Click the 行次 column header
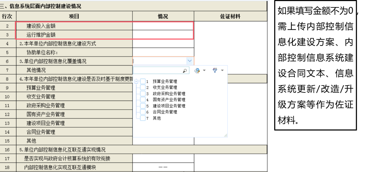 (x=8, y=16)
